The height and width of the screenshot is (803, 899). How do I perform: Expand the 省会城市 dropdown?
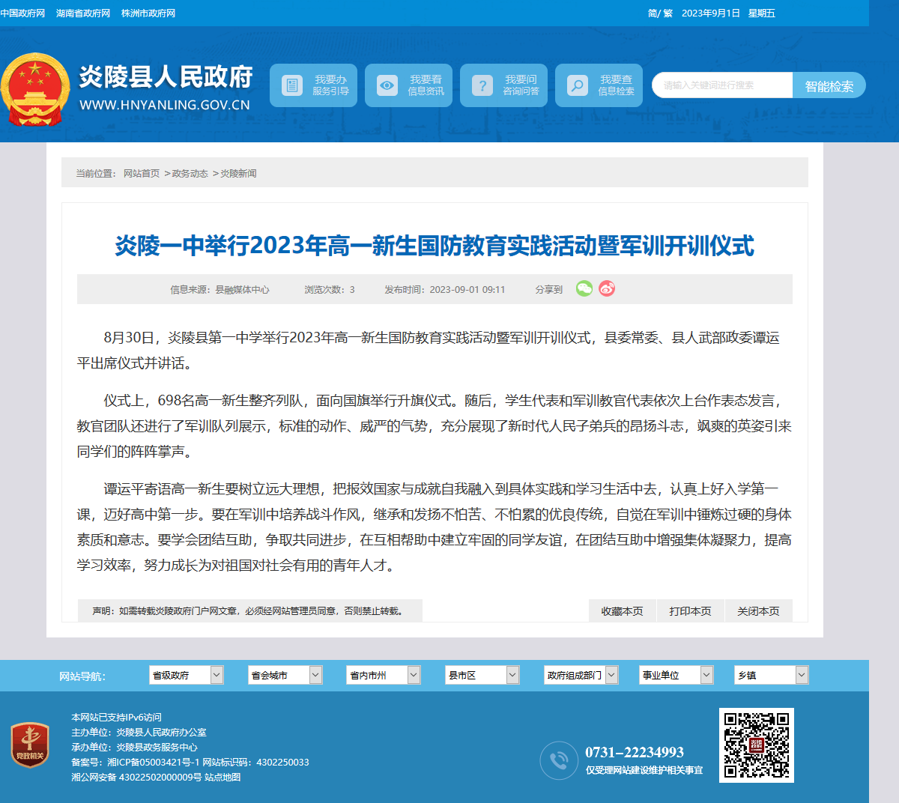click(285, 675)
